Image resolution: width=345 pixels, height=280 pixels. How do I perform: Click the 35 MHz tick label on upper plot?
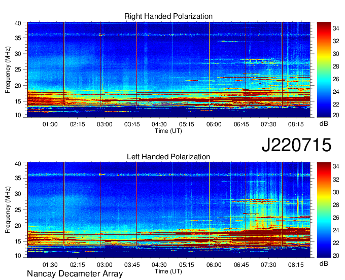tap(18, 38)
